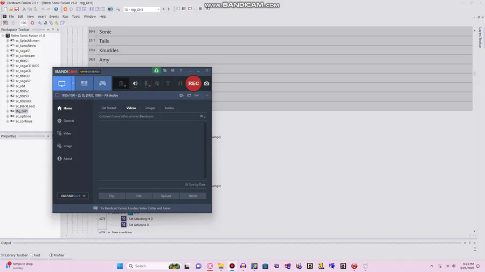Toggle the text overlay option in Bandicam
The width and height of the screenshot is (485, 272).
168,83
